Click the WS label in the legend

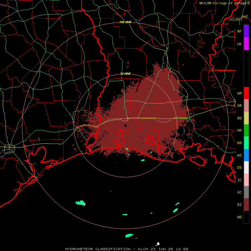(x=239, y=155)
